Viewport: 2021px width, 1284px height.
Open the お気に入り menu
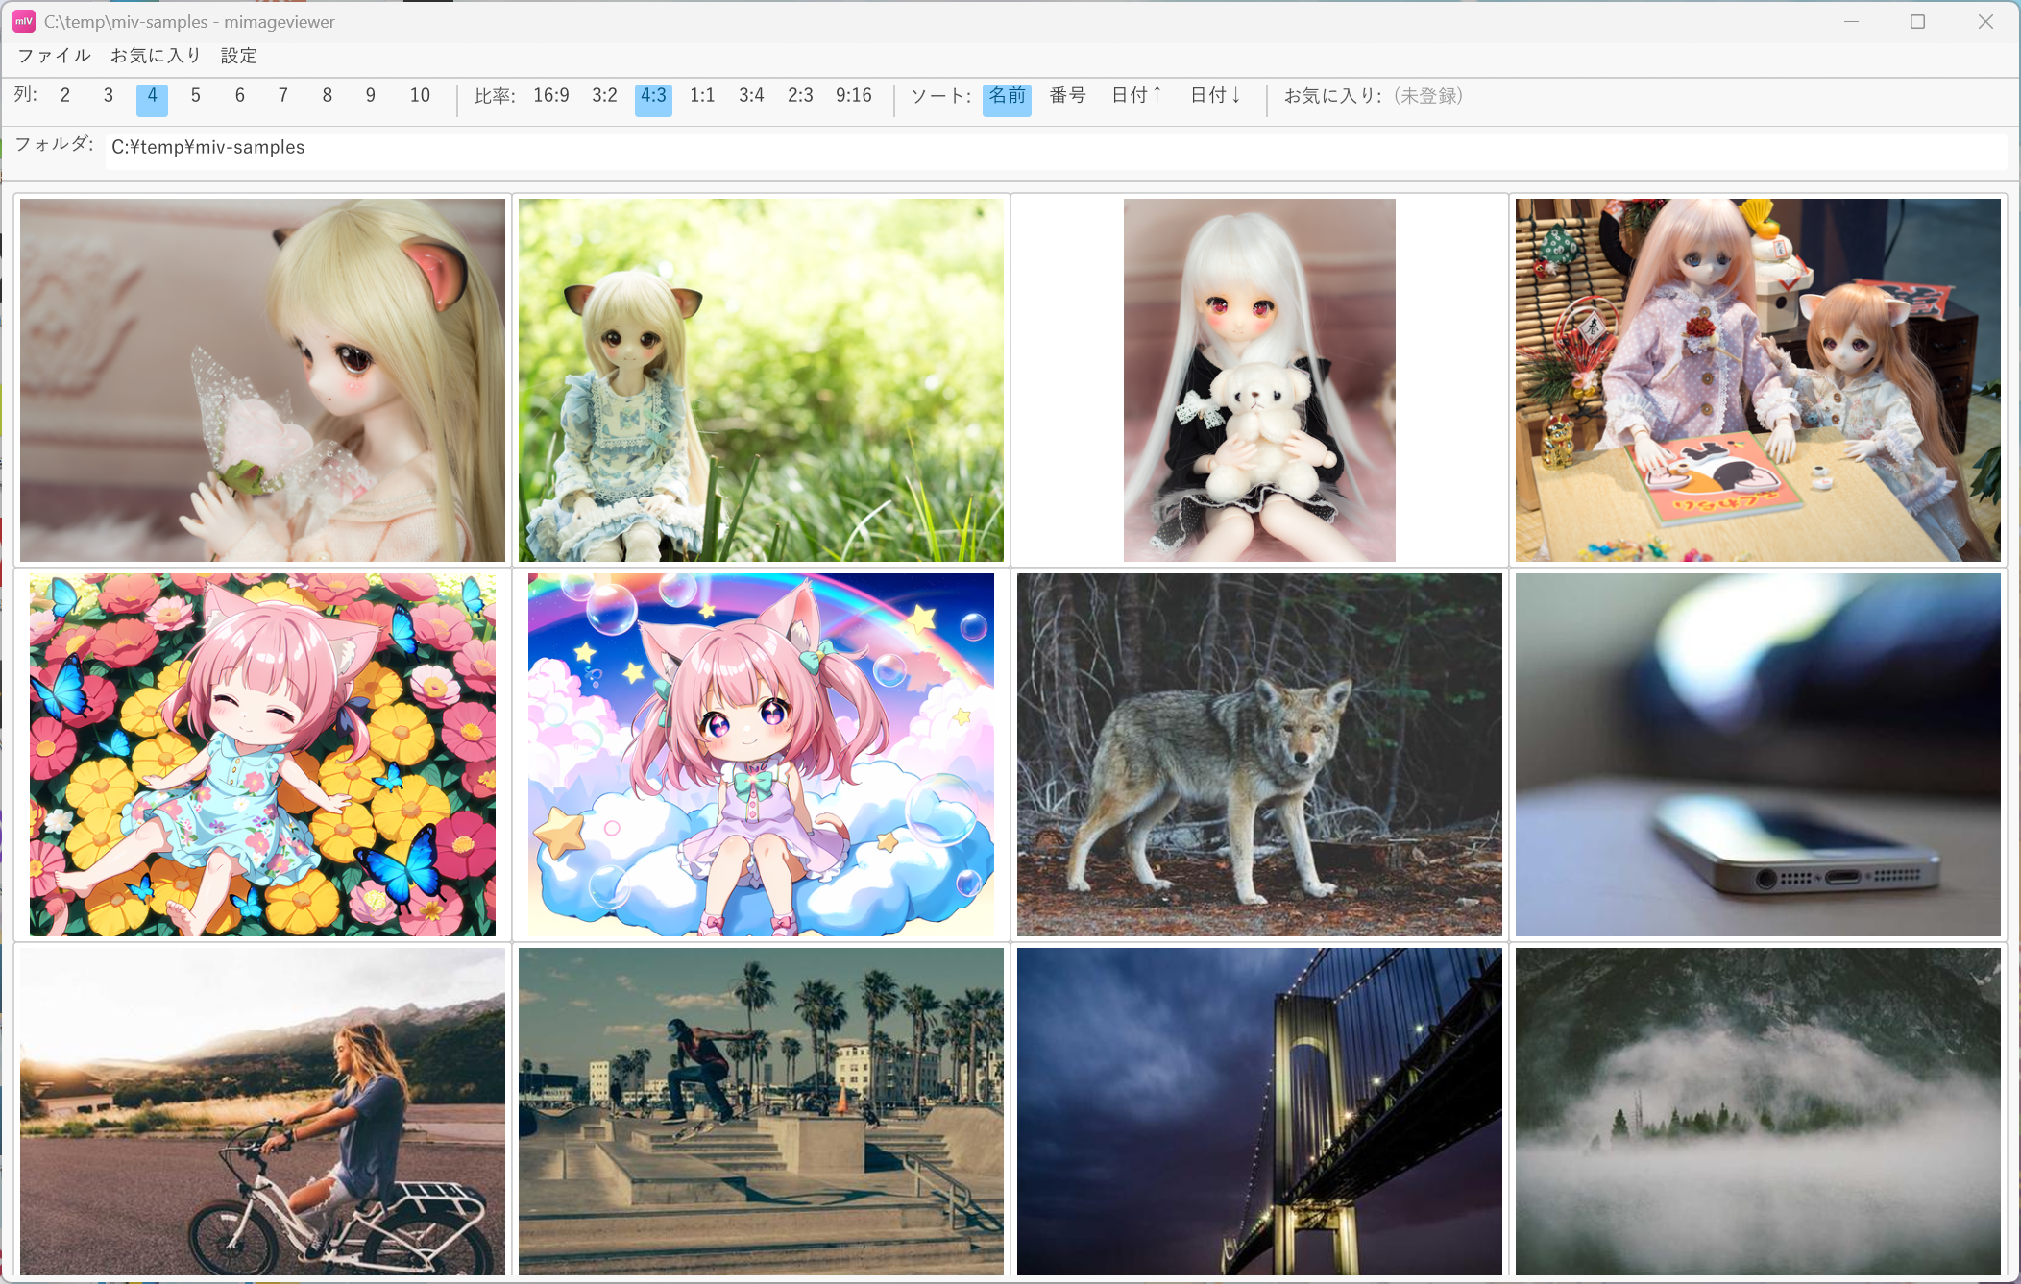click(x=156, y=56)
